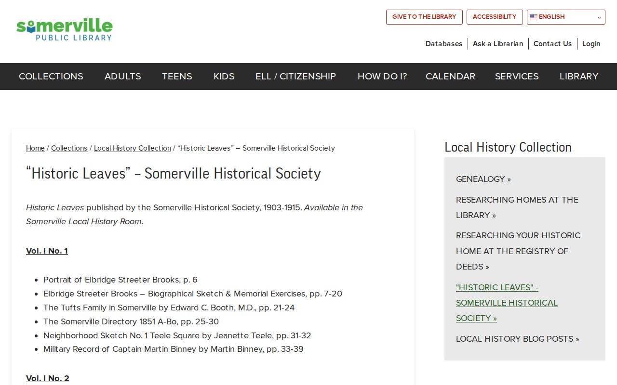Click "Neighborhood Sketch No. 1 Teele Square" entry
The height and width of the screenshot is (385, 617).
coord(177,335)
